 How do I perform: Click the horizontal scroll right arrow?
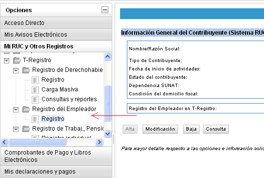[x=99, y=142]
